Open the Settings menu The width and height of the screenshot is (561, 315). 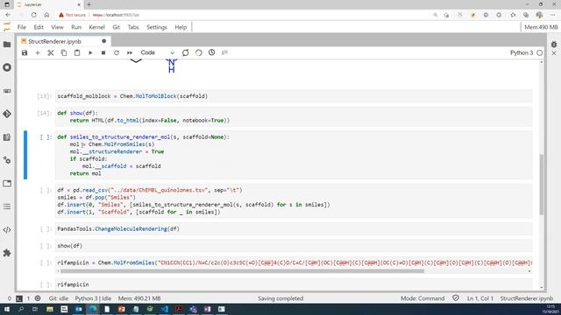click(157, 27)
